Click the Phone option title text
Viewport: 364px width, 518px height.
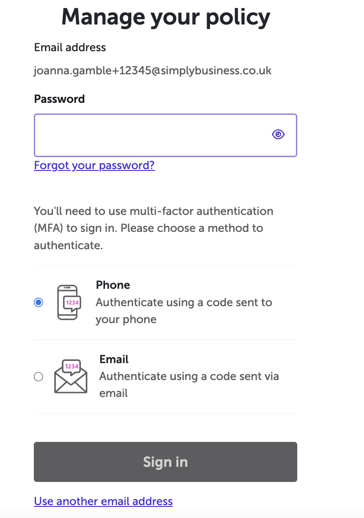(113, 285)
